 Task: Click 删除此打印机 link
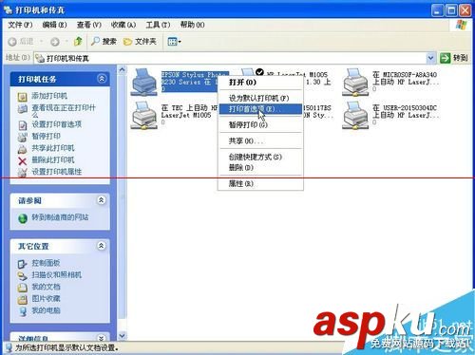[53, 159]
